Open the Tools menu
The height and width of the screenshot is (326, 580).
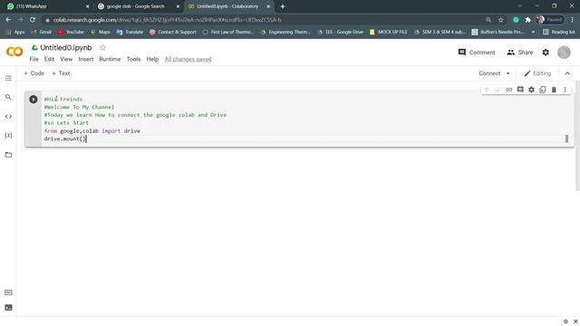click(x=133, y=59)
